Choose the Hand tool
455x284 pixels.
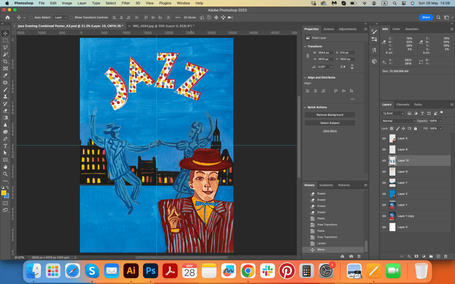coord(5,167)
